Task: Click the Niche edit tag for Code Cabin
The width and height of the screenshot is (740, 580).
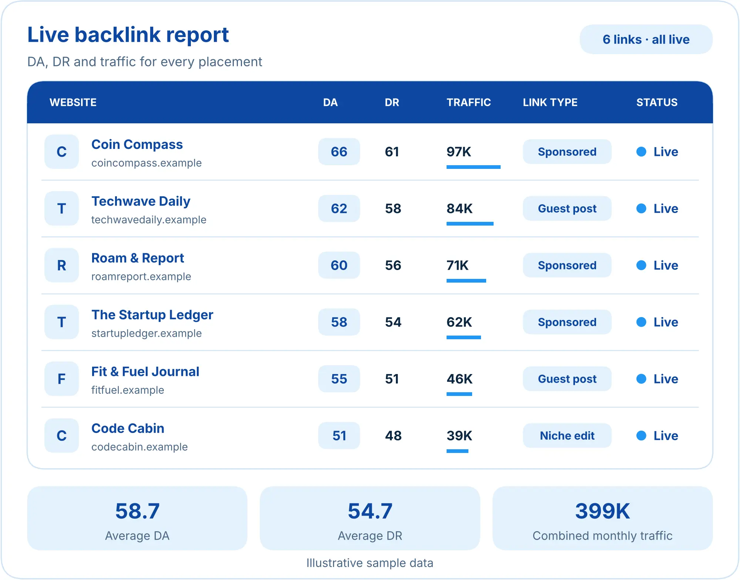Action: [567, 436]
